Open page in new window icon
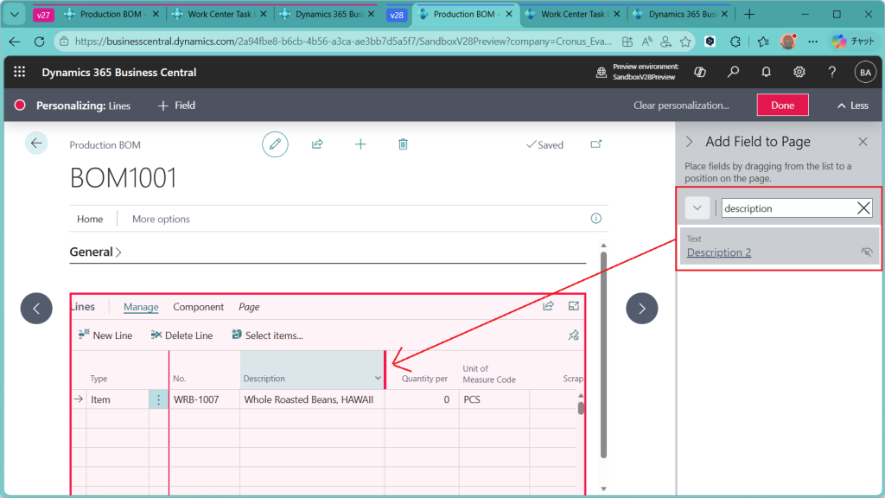Image resolution: width=885 pixels, height=498 pixels. (x=595, y=144)
